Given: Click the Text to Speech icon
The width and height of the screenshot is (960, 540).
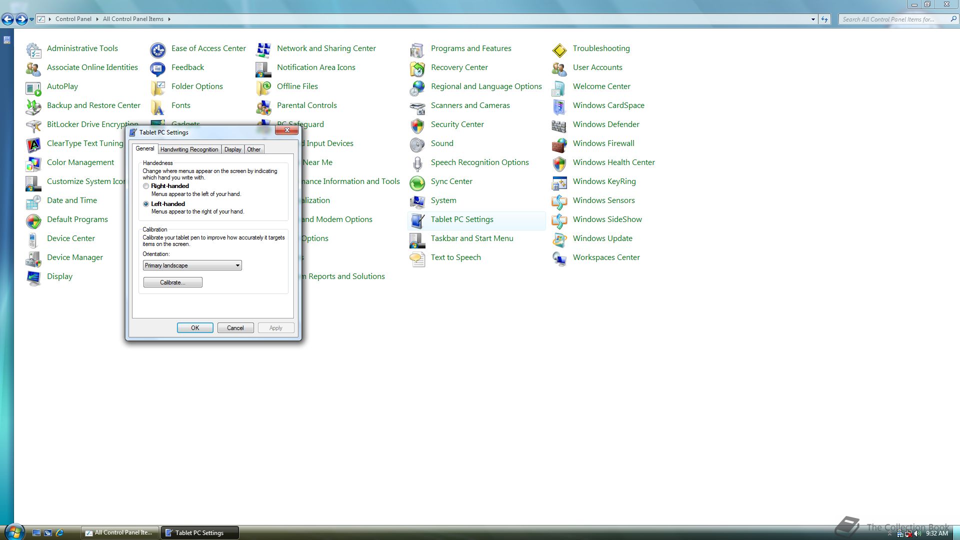Looking at the screenshot, I should pos(417,258).
